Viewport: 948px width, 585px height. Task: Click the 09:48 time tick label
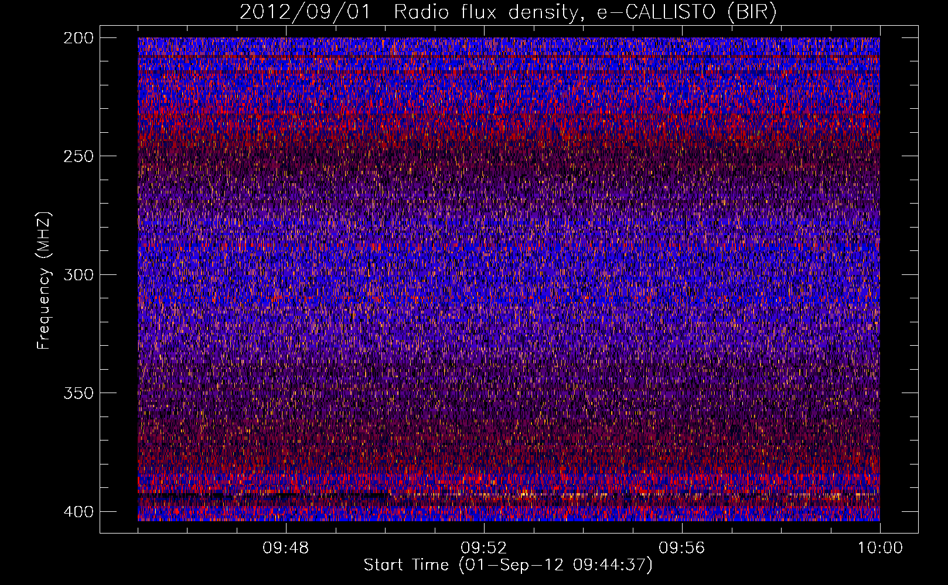pos(286,548)
